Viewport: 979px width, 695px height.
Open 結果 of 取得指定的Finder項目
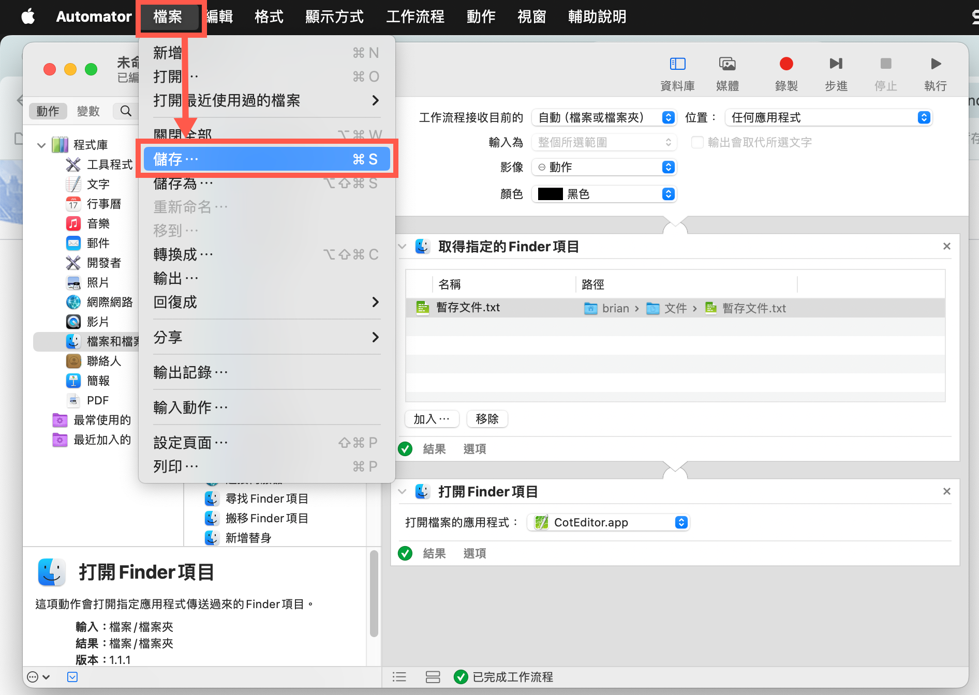pos(434,449)
